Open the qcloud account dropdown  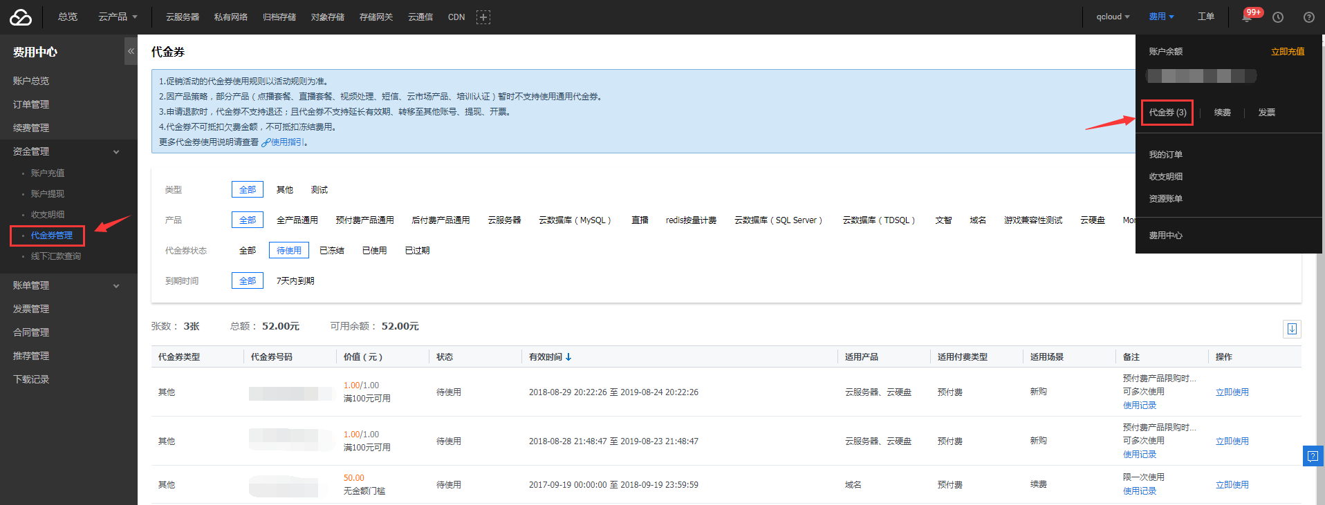pos(1113,17)
